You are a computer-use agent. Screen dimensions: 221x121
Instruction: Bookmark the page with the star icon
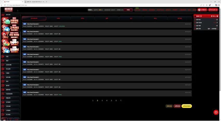(x=204, y=5)
